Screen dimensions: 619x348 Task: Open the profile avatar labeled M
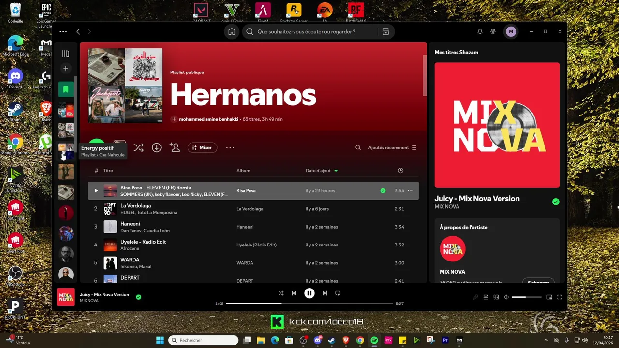511,31
